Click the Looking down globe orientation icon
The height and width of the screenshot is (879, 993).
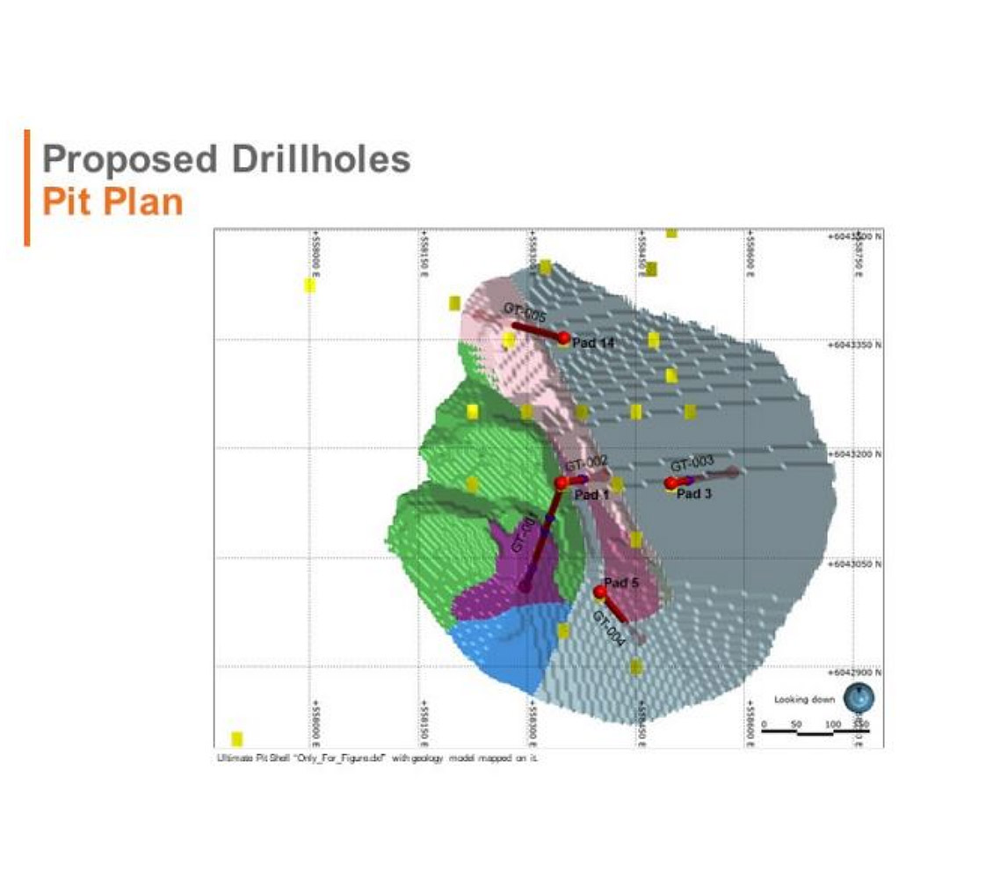point(859,699)
